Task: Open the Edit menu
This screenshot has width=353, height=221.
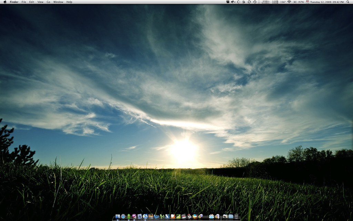Action: tap(32, 2)
